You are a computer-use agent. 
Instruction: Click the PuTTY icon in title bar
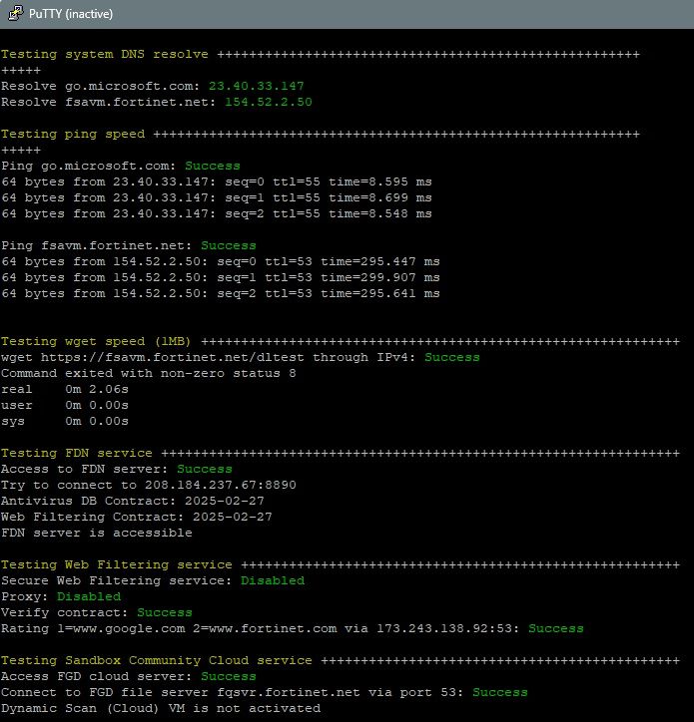pos(16,13)
